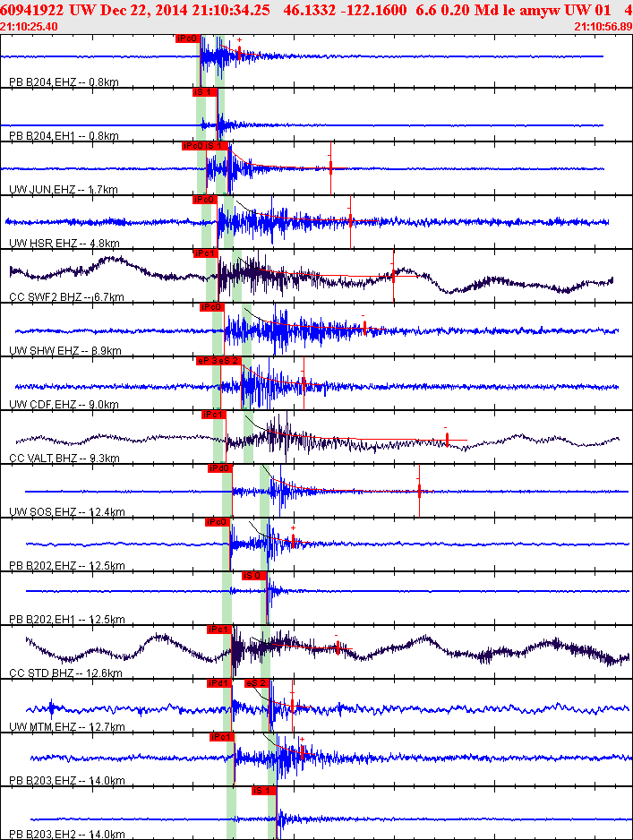Select the station label 'CC STD BHZ -- 12.6km'
The image size is (633, 840).
66,673
